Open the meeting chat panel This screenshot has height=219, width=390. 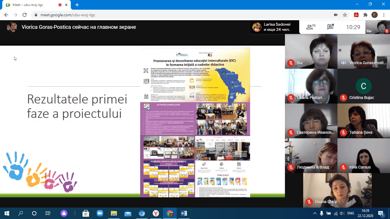tap(330, 27)
